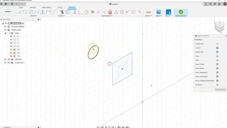Image resolution: width=227 pixels, height=128 pixels.
Task: Open the Help question mark icon
Action: (x=219, y=4)
